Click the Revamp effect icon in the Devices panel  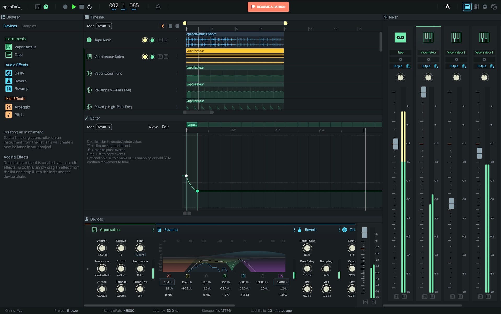coord(159,229)
